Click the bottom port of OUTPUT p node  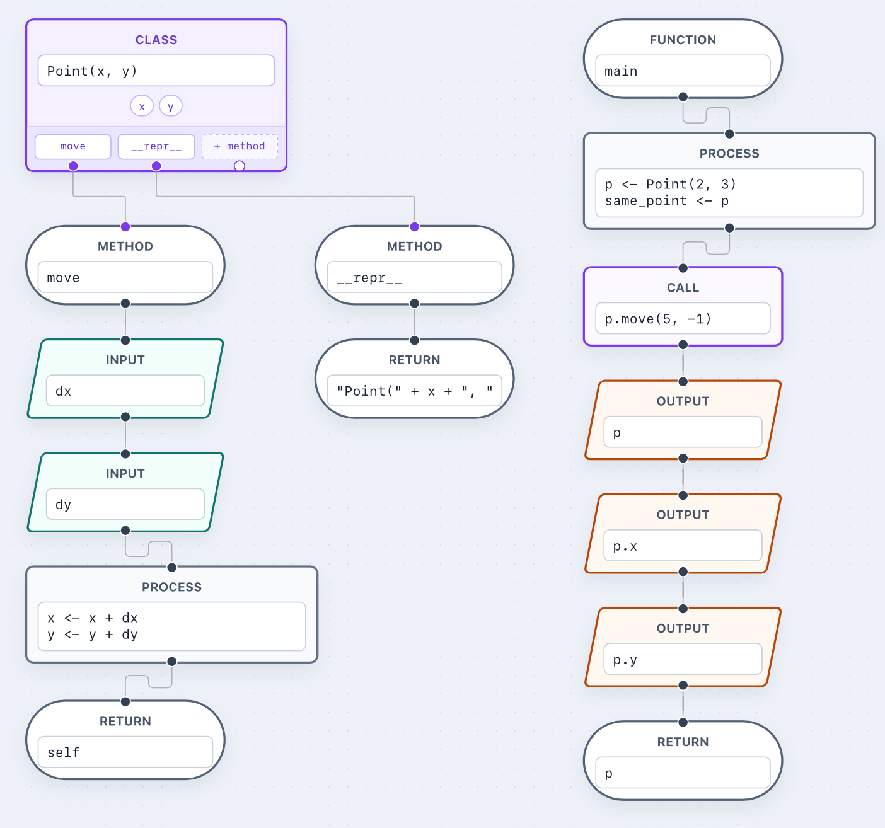tap(683, 458)
